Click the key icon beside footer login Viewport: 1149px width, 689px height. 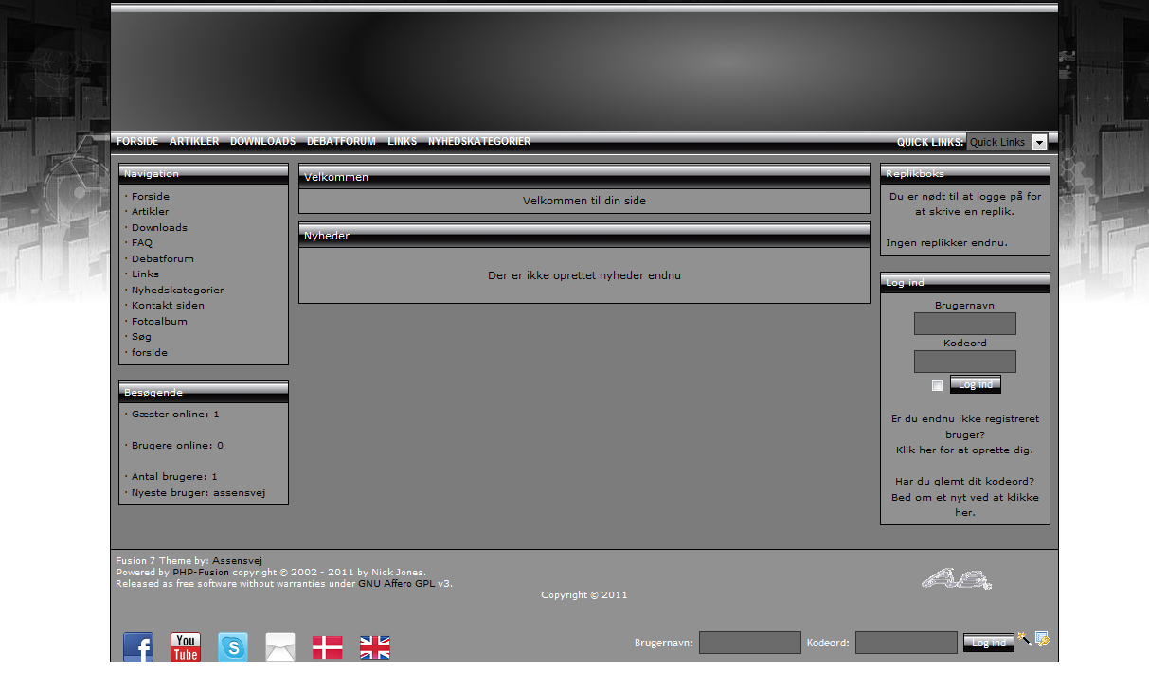point(1043,639)
